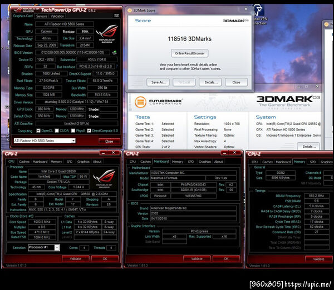334x290 pixels.
Task: Toggle the PhysX checkbox
Action: tap(73, 131)
